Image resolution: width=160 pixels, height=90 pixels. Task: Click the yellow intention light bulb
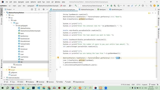coord(58,58)
